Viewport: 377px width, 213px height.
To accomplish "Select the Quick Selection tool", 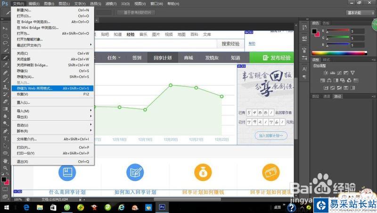I will coord(5,50).
